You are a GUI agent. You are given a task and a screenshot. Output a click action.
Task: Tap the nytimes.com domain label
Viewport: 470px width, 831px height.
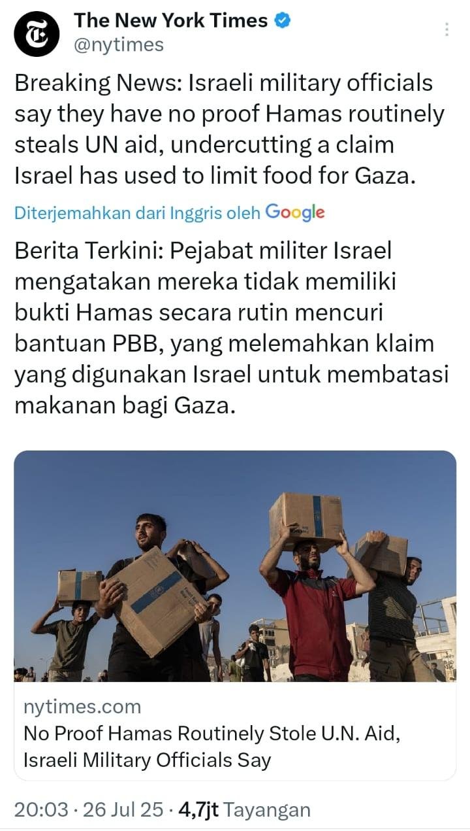pyautogui.click(x=82, y=707)
